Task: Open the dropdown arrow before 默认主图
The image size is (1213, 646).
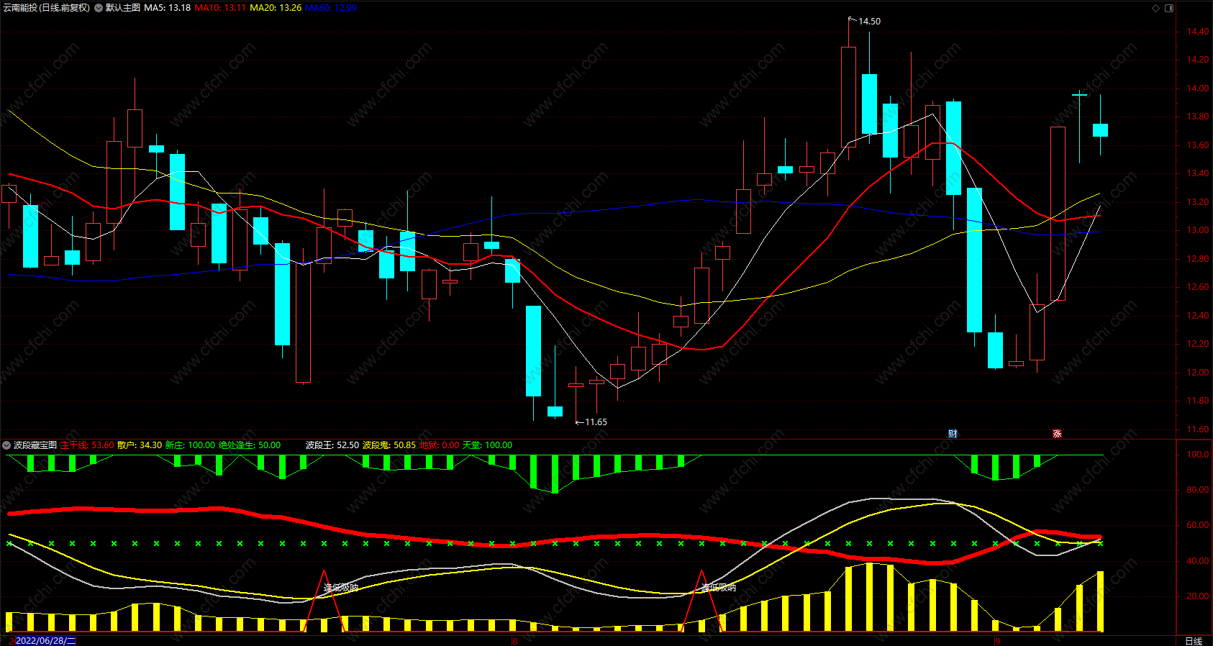Action: point(99,8)
